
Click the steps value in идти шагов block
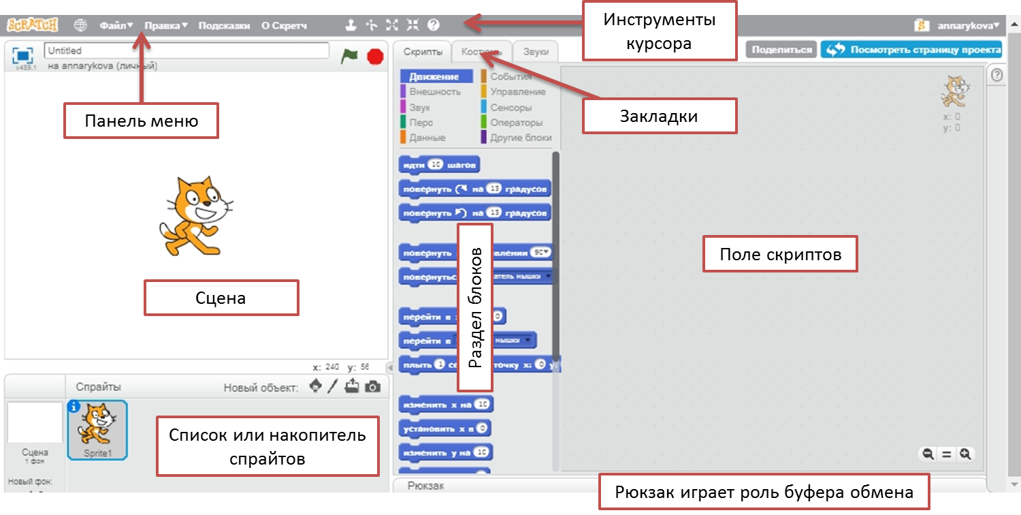pyautogui.click(x=436, y=165)
